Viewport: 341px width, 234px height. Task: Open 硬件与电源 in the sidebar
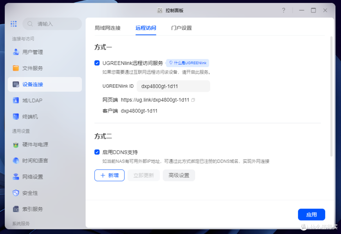pyautogui.click(x=45, y=145)
